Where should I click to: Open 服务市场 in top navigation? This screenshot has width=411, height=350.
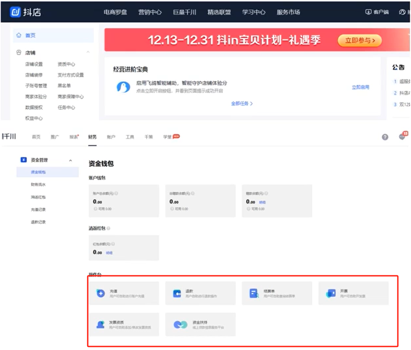click(x=288, y=12)
